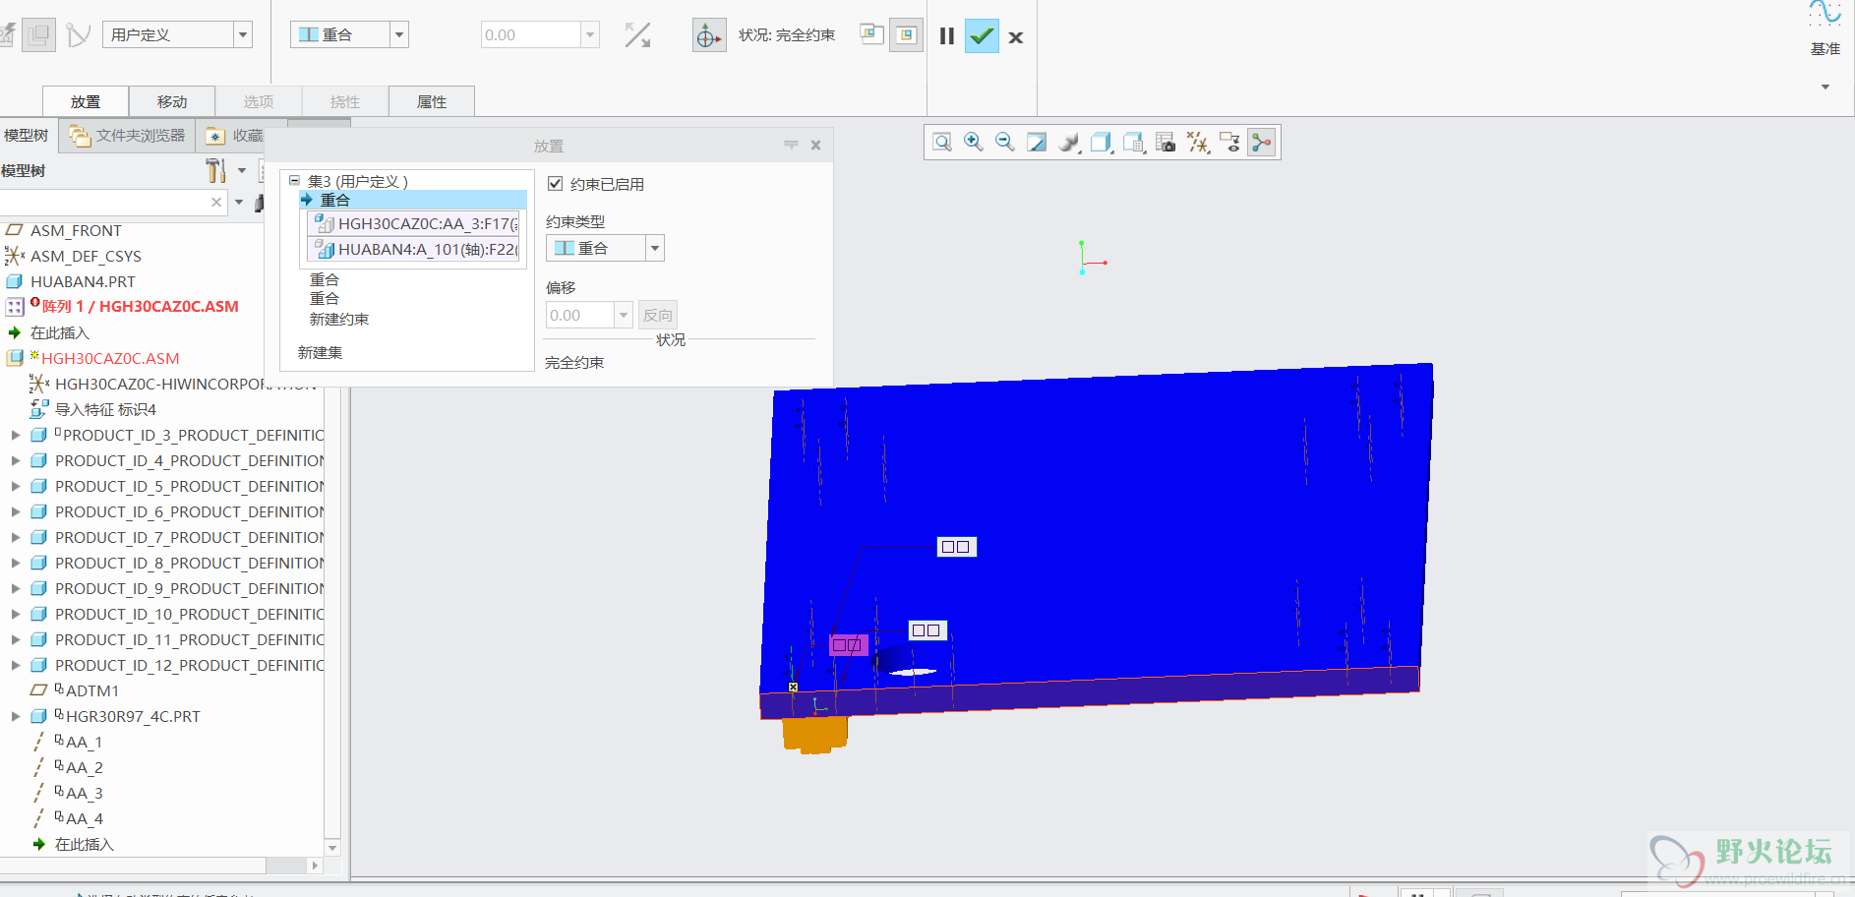Show component in a separate window
1855x897 pixels.
pyautogui.click(x=871, y=34)
